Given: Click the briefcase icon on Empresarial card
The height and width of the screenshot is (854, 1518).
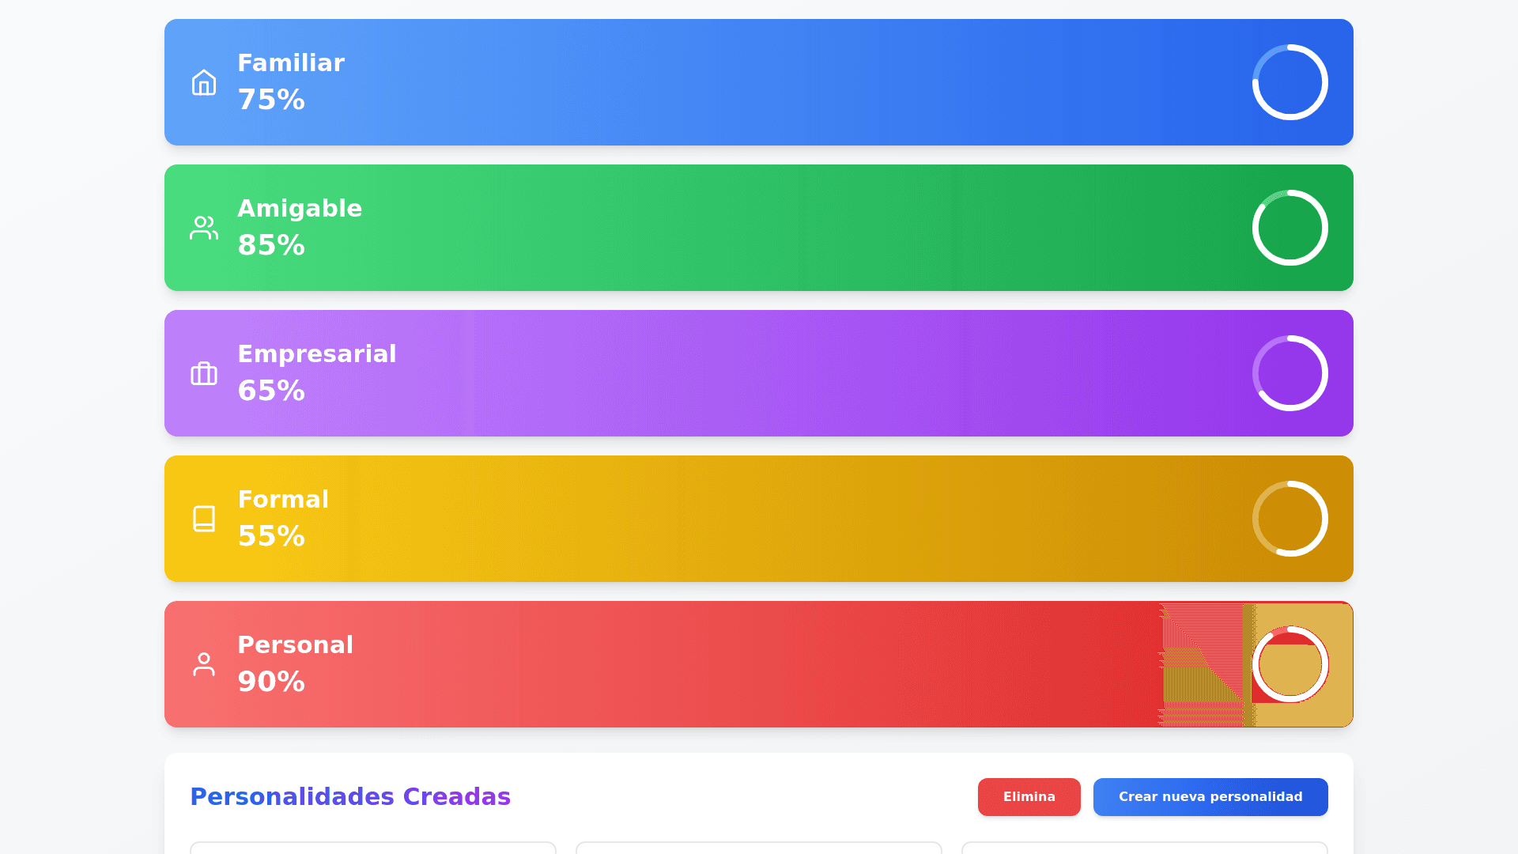Looking at the screenshot, I should [204, 373].
